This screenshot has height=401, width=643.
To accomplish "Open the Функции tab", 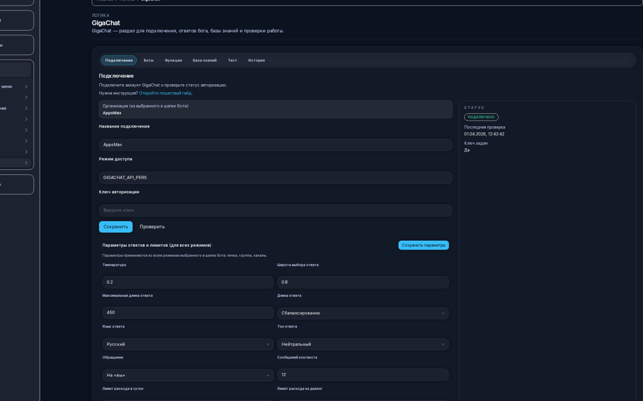I will point(173,60).
